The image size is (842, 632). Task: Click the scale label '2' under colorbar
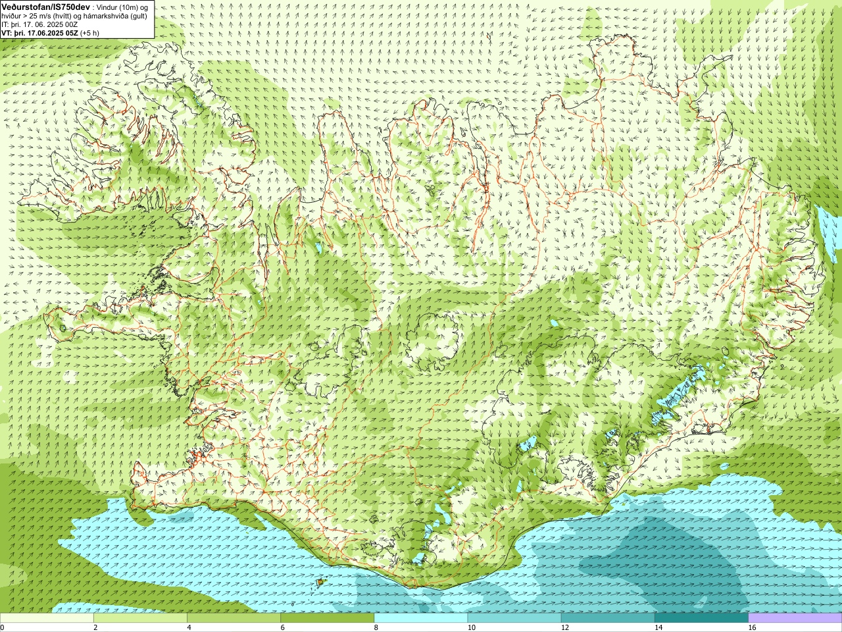pos(95,627)
